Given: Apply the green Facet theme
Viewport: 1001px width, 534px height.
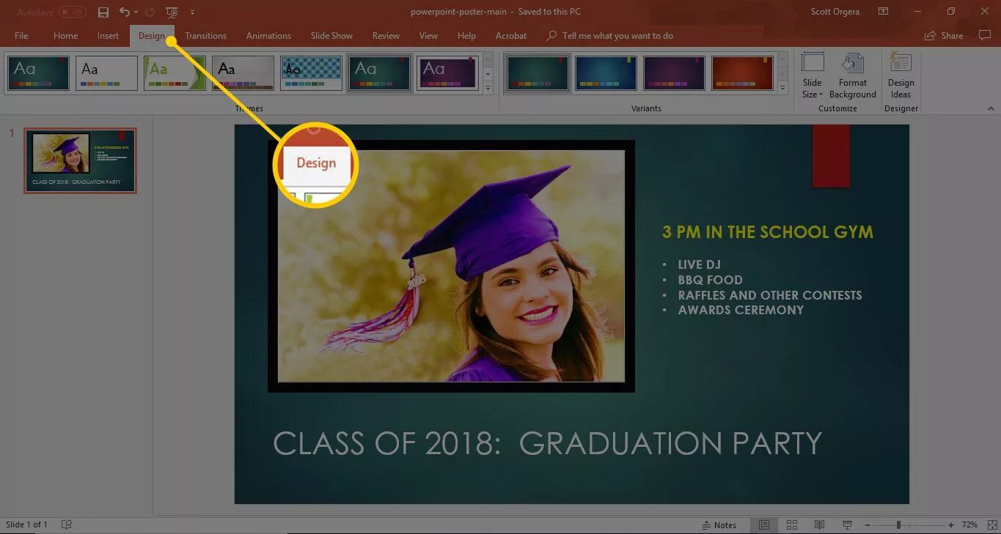Looking at the screenshot, I should point(175,73).
